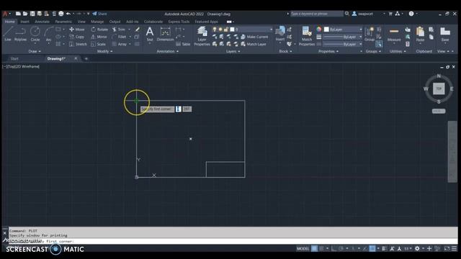Click the Fillet tool

click(119, 37)
